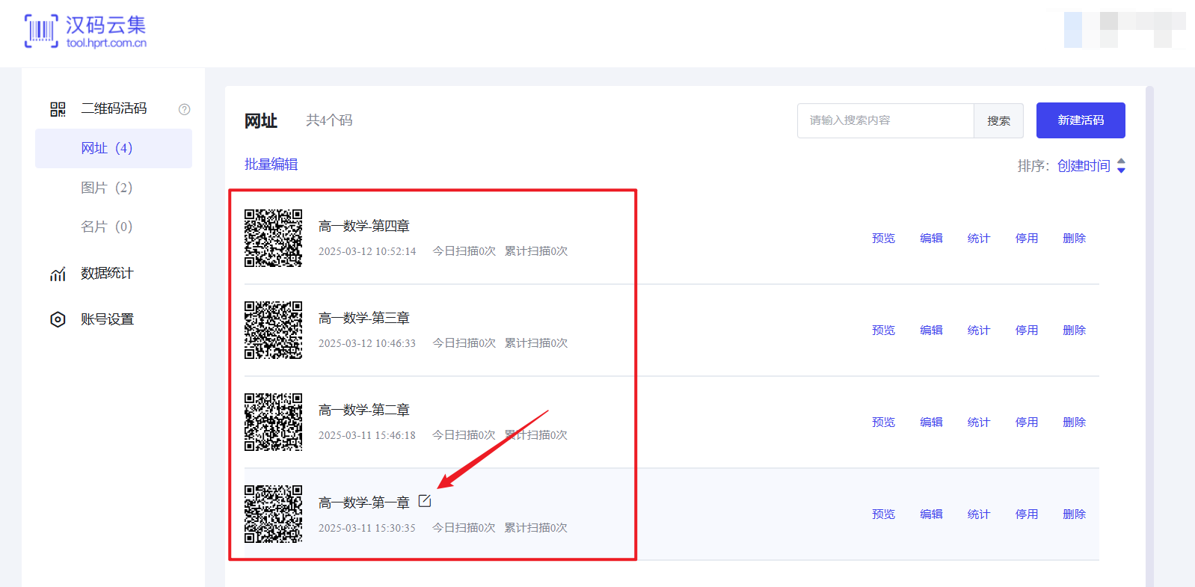Open the 二维码活码 QR grid icon

(x=58, y=109)
